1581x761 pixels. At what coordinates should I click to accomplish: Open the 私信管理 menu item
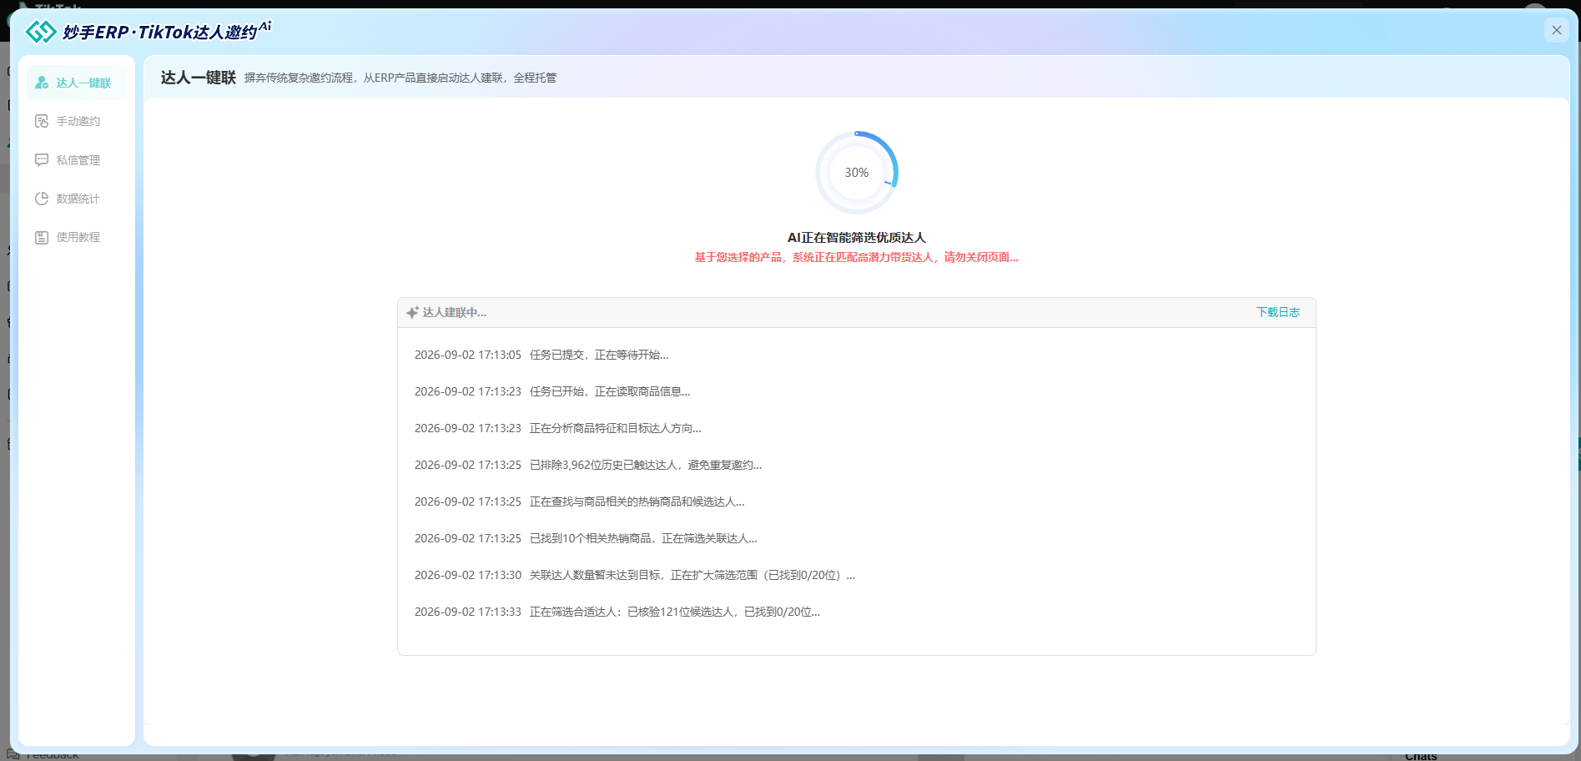pyautogui.click(x=77, y=159)
